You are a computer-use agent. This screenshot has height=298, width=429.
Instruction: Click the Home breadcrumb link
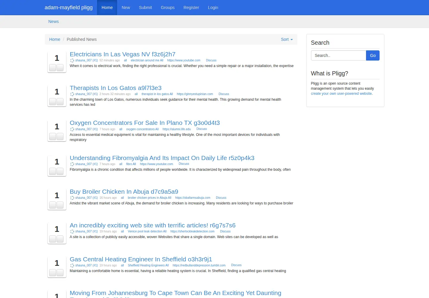coord(55,39)
